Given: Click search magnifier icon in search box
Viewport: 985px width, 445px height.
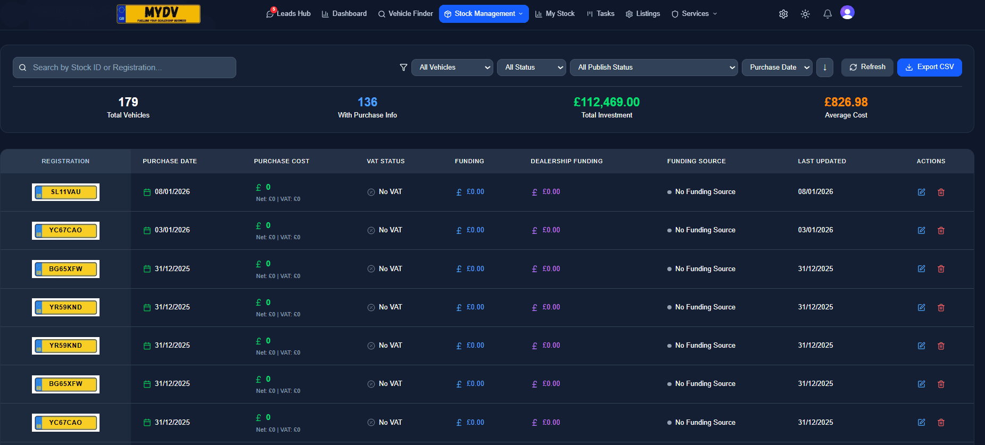Looking at the screenshot, I should click(23, 68).
